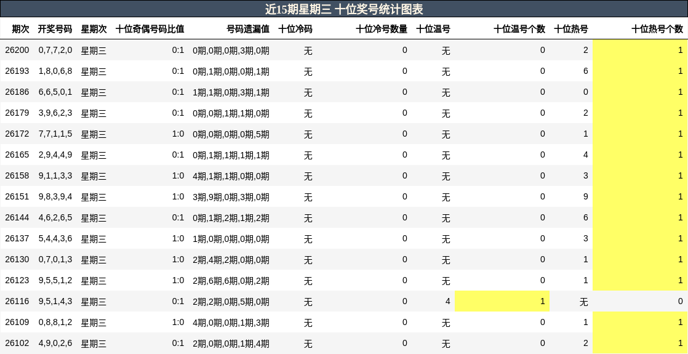Select the 开奖号码 column header
The image size is (688, 354).
pyautogui.click(x=55, y=29)
